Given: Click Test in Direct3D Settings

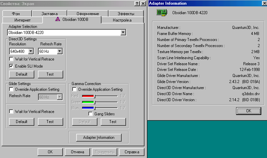Looking at the screenshot, I should (50, 74).
